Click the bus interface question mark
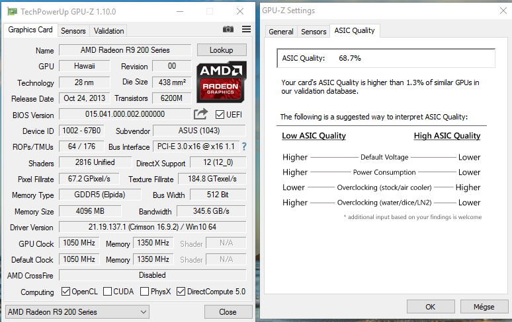The width and height of the screenshot is (512, 322). pos(244,146)
